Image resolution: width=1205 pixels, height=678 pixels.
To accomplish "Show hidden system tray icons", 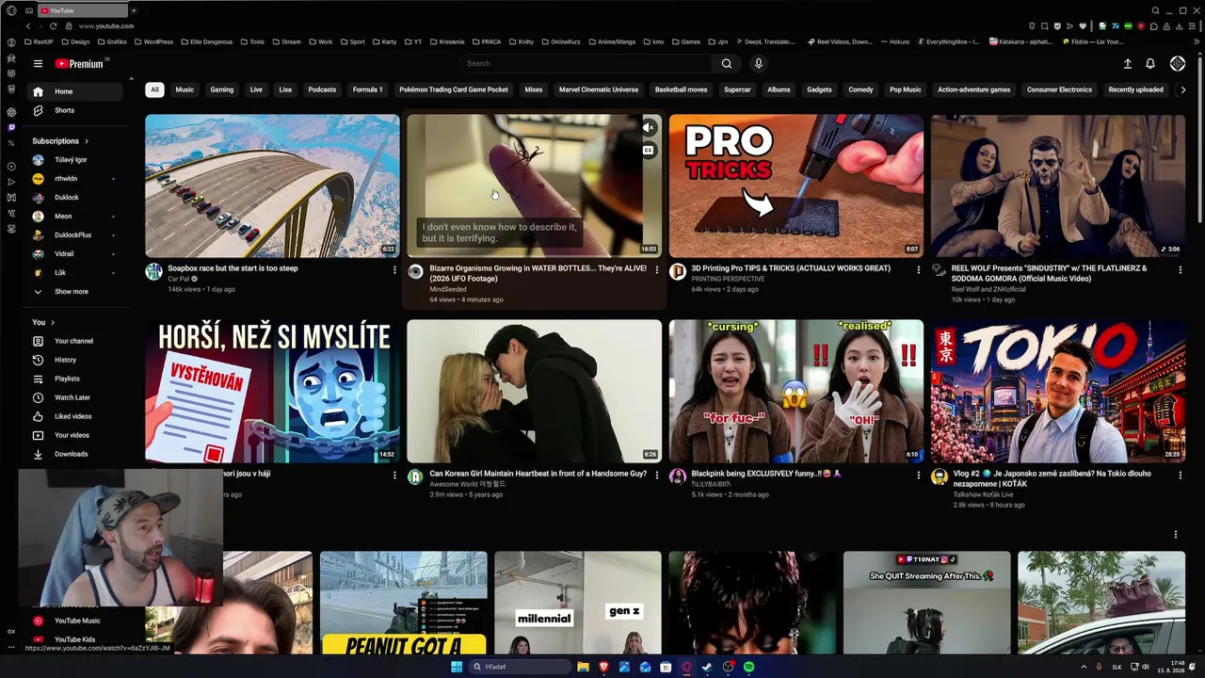I will pos(1084,667).
